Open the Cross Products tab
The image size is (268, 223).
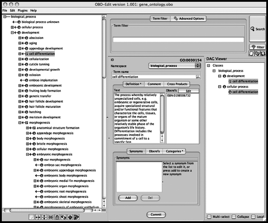(177, 84)
